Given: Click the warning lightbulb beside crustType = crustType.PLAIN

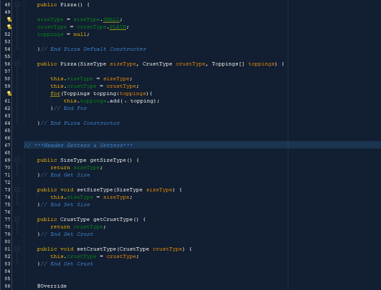Looking at the screenshot, I should click(x=9, y=27).
